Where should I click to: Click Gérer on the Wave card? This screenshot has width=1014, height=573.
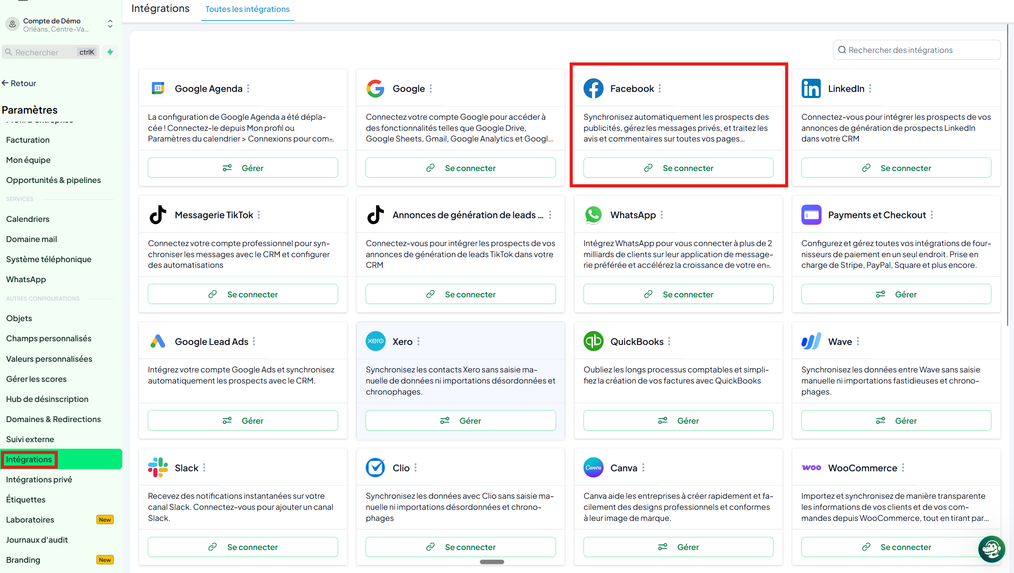tap(896, 420)
